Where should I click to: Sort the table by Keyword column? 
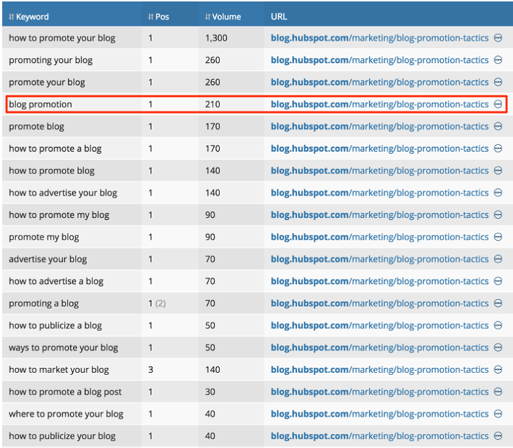[x=29, y=17]
